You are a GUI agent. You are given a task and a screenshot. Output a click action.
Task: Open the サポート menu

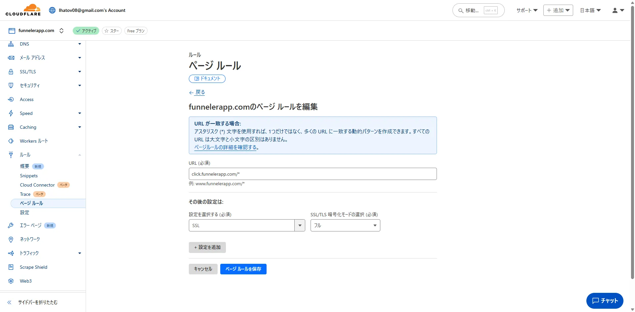pos(527,10)
